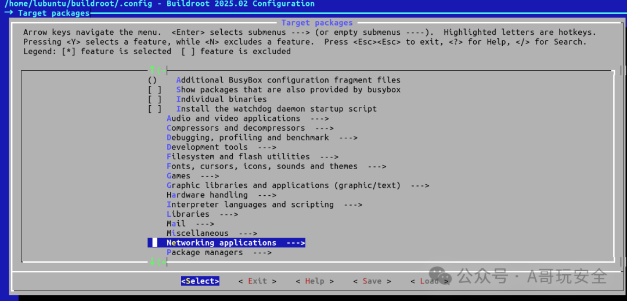Screen dimensions: 627x301
Task: Open 'Audio and video applications' submenu
Action: pyautogui.click(x=248, y=119)
